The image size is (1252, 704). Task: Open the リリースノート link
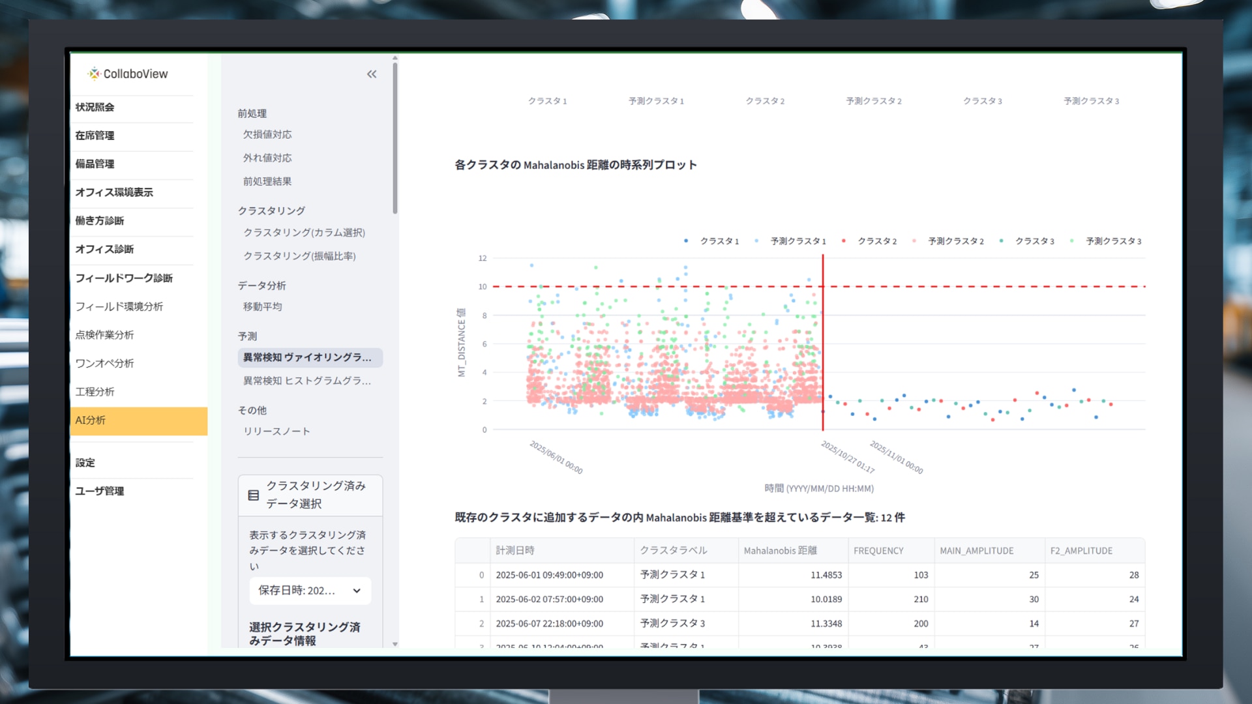pos(276,432)
